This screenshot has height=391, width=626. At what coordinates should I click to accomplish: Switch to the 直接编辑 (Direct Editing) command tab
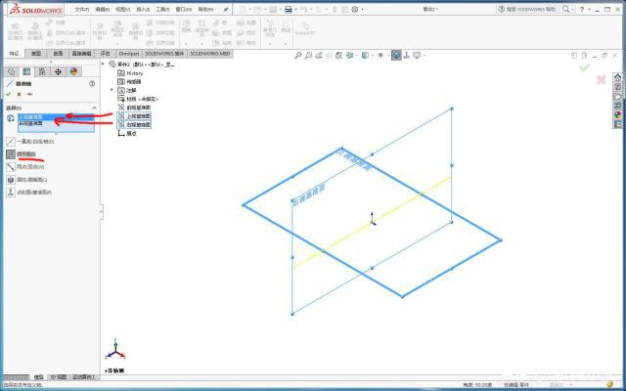tap(81, 54)
